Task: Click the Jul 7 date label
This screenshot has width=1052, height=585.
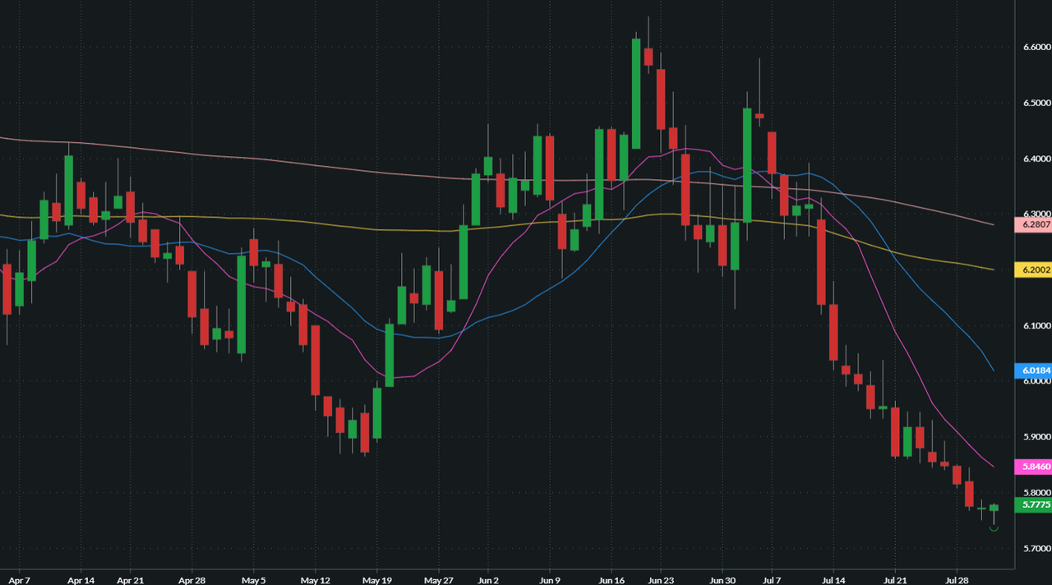Action: [x=772, y=578]
